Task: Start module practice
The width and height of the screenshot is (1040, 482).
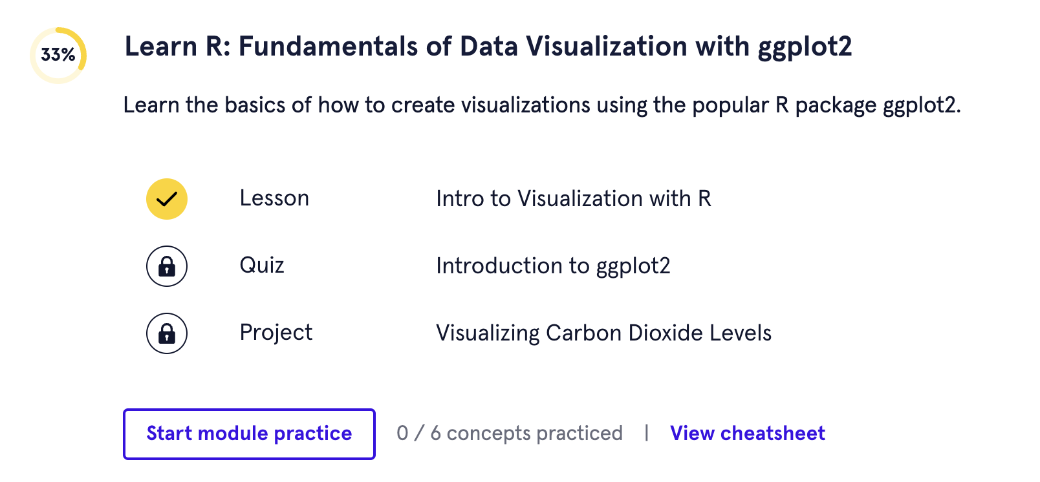Action: [x=249, y=434]
